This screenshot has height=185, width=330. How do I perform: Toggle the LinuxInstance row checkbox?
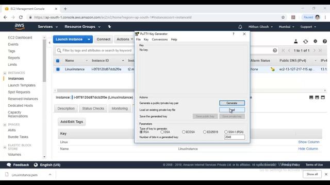(58, 69)
